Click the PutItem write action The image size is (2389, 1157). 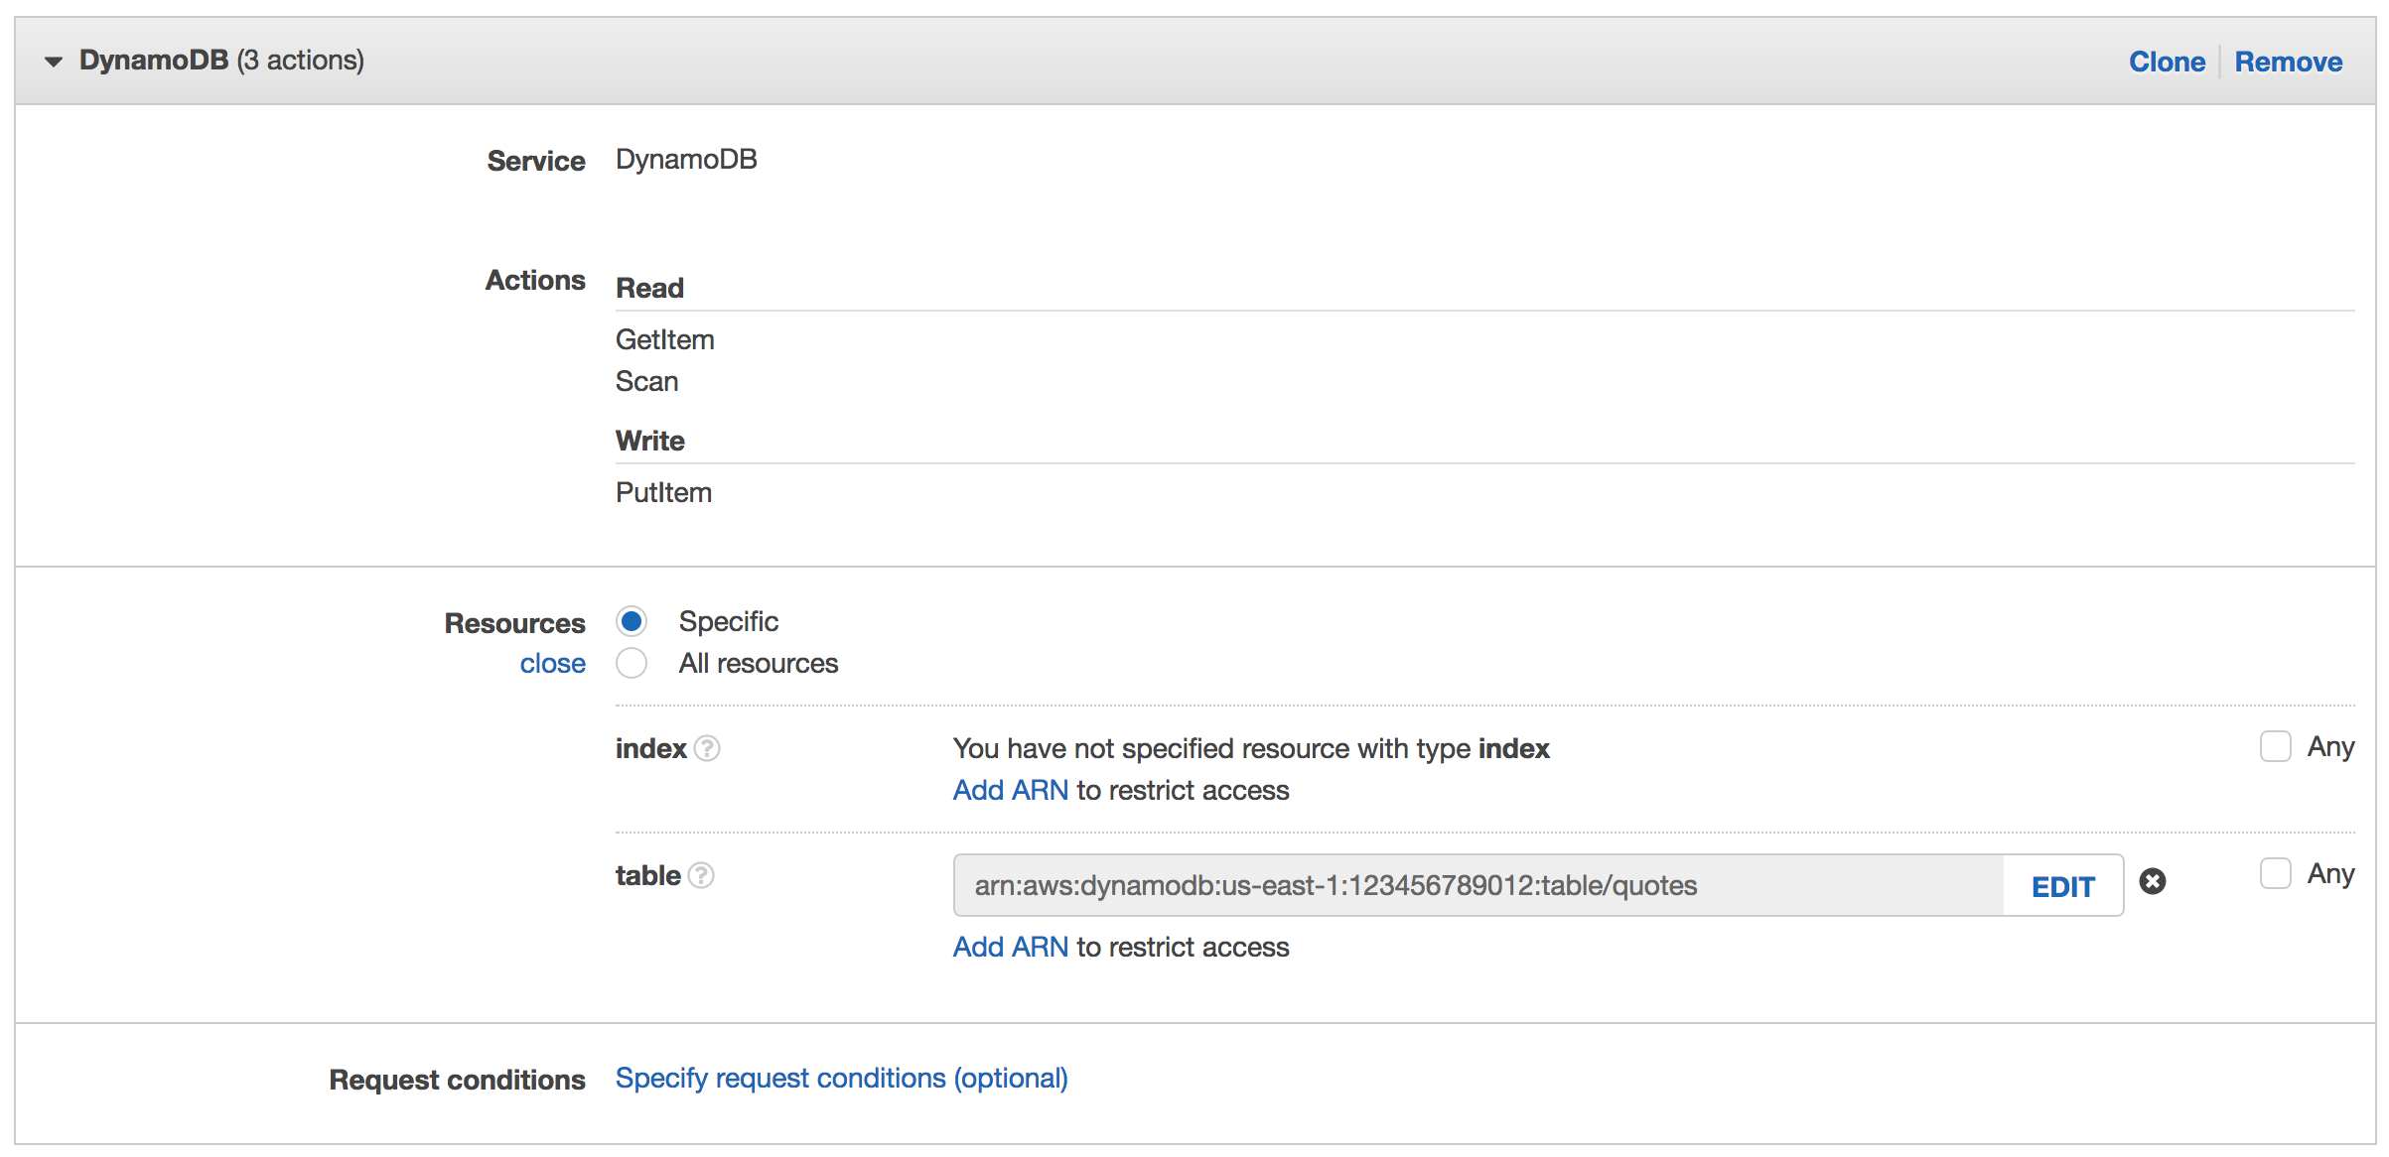point(663,492)
